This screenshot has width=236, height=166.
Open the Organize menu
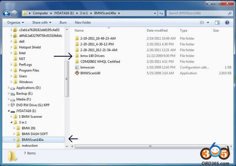tap(15, 22)
